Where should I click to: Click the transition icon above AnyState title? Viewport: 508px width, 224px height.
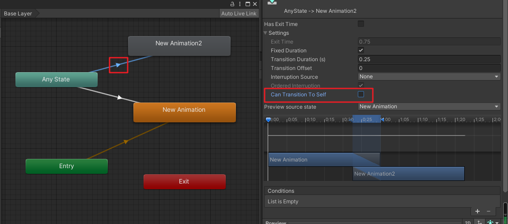click(273, 2)
